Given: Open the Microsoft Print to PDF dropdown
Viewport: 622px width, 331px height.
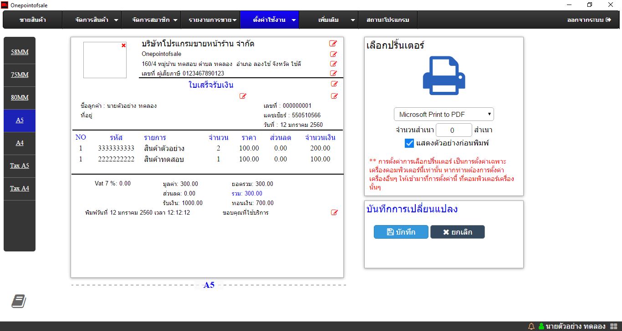Looking at the screenshot, I should [x=444, y=114].
